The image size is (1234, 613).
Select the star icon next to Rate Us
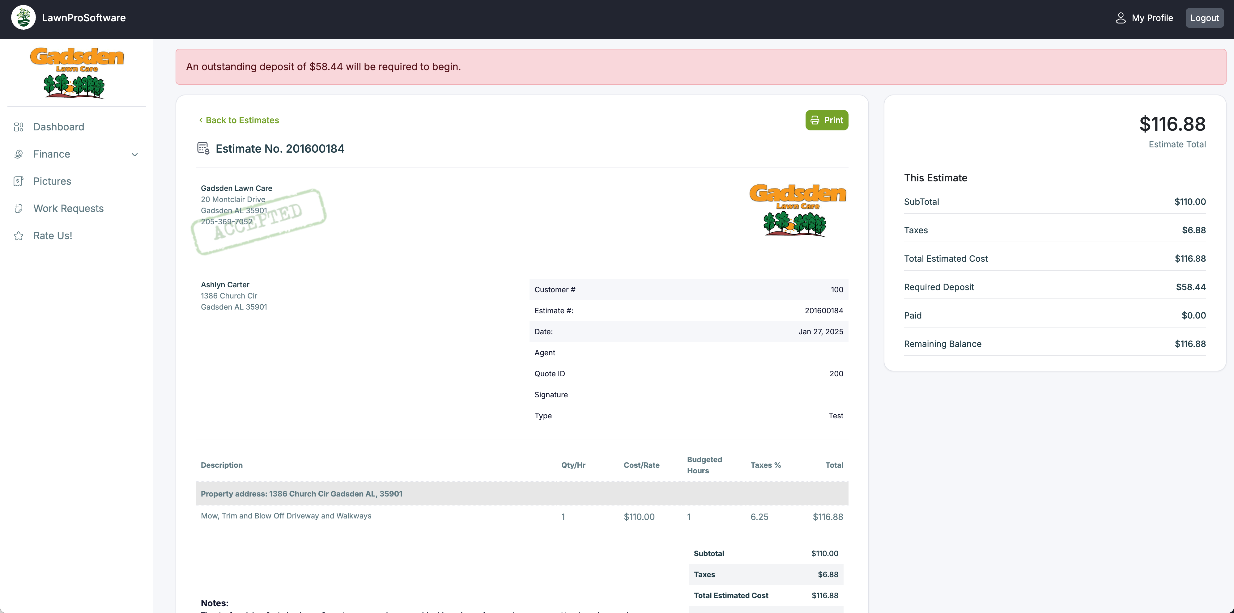[18, 236]
